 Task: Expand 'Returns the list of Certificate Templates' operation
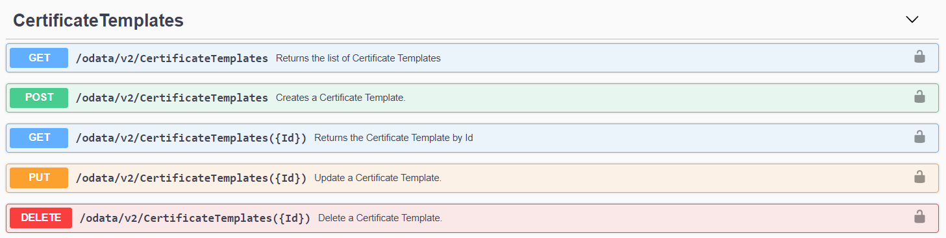pyautogui.click(x=358, y=58)
